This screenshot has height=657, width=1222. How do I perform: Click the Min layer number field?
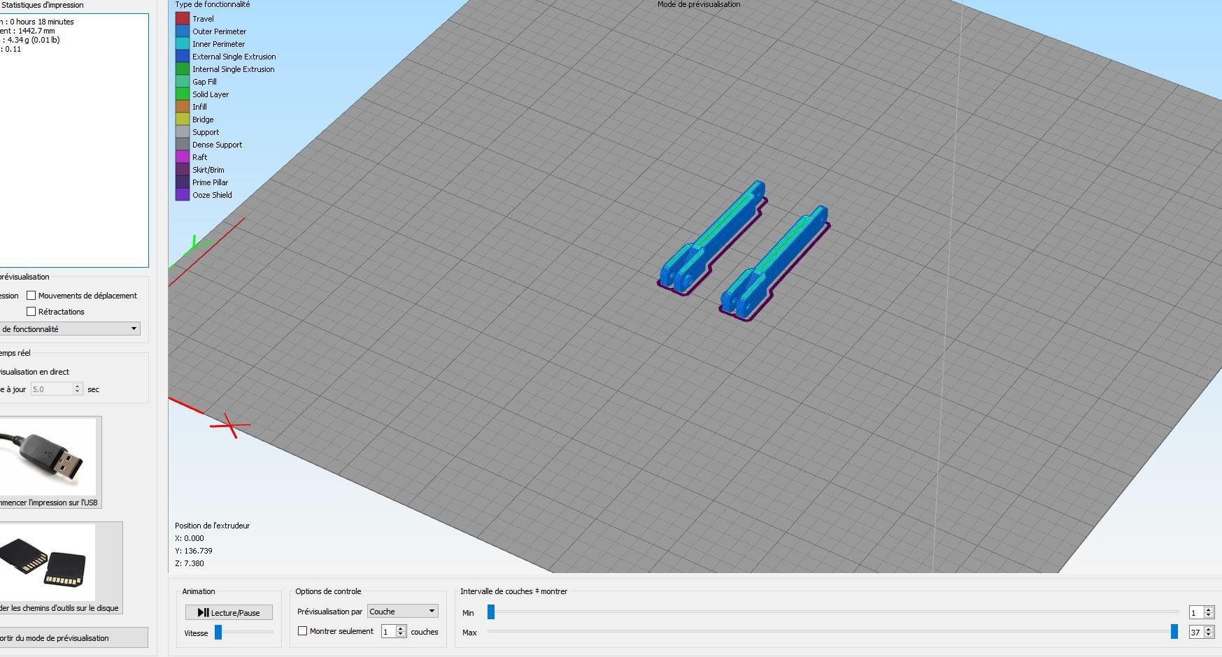tap(1196, 613)
